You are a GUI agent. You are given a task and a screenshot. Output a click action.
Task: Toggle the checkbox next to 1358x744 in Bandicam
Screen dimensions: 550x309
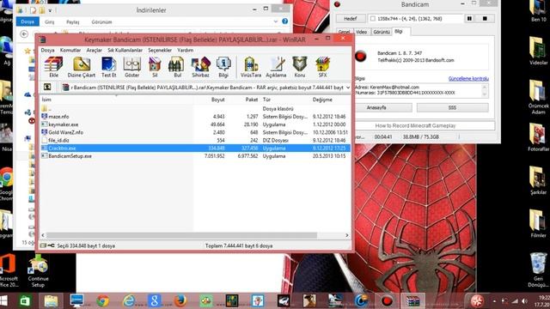pos(372,19)
